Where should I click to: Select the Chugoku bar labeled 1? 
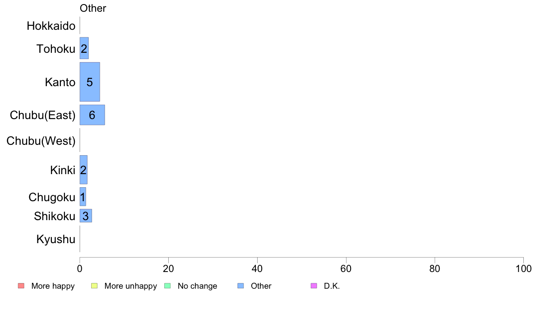click(x=83, y=197)
